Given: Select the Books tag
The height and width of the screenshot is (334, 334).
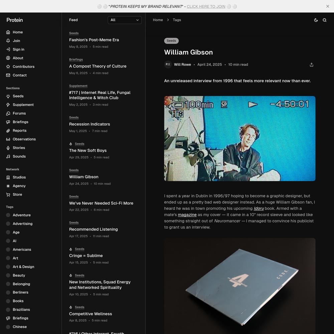Looking at the screenshot, I should pos(18,301).
